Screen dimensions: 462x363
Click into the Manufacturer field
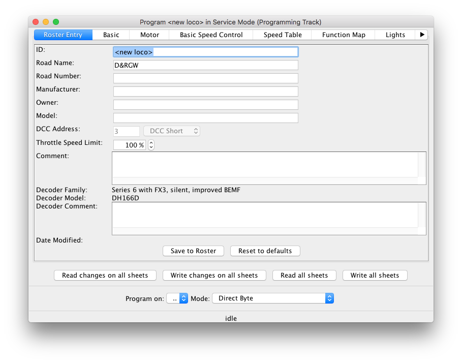205,92
